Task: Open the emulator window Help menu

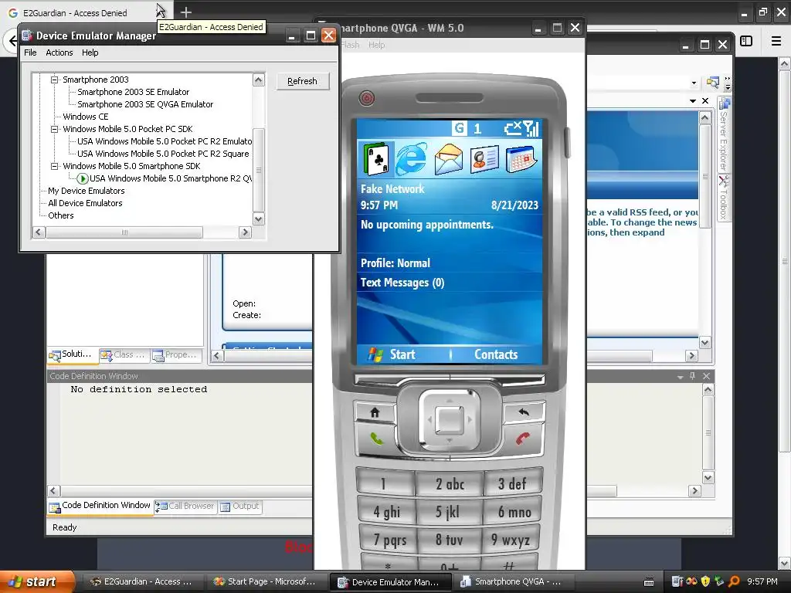Action: [x=376, y=45]
